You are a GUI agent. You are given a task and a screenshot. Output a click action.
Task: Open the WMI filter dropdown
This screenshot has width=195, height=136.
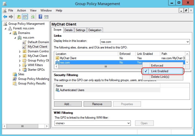[128, 123]
